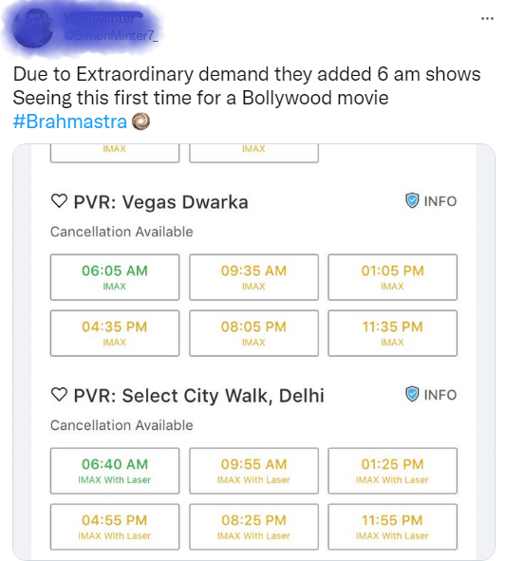The height and width of the screenshot is (561, 505).
Task: Pick the 01:25 PM IMAX With Laser show
Action: click(x=393, y=471)
